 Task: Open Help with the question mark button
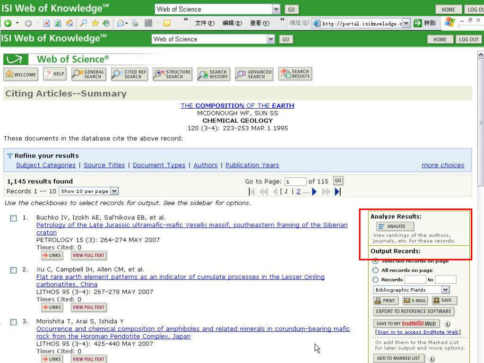point(55,74)
